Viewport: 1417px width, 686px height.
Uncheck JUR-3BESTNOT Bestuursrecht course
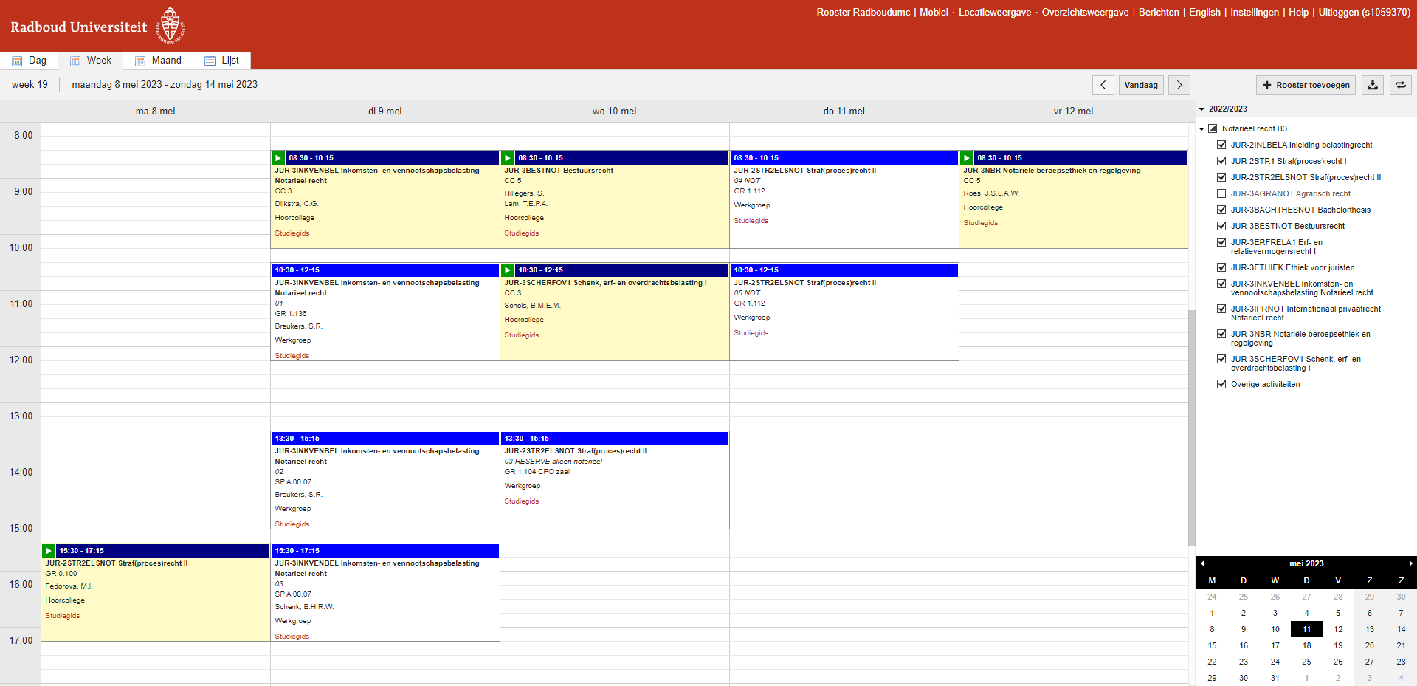pos(1221,226)
